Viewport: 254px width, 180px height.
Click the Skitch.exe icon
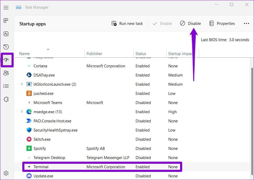coord(29,139)
